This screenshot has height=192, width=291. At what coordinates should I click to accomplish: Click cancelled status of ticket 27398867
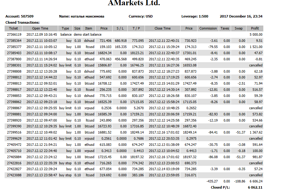(x=256, y=108)
